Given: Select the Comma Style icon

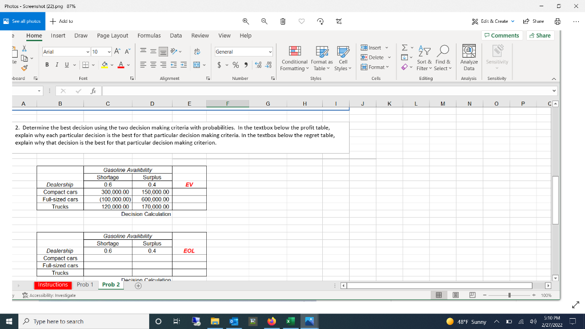Looking at the screenshot, I should (246, 65).
